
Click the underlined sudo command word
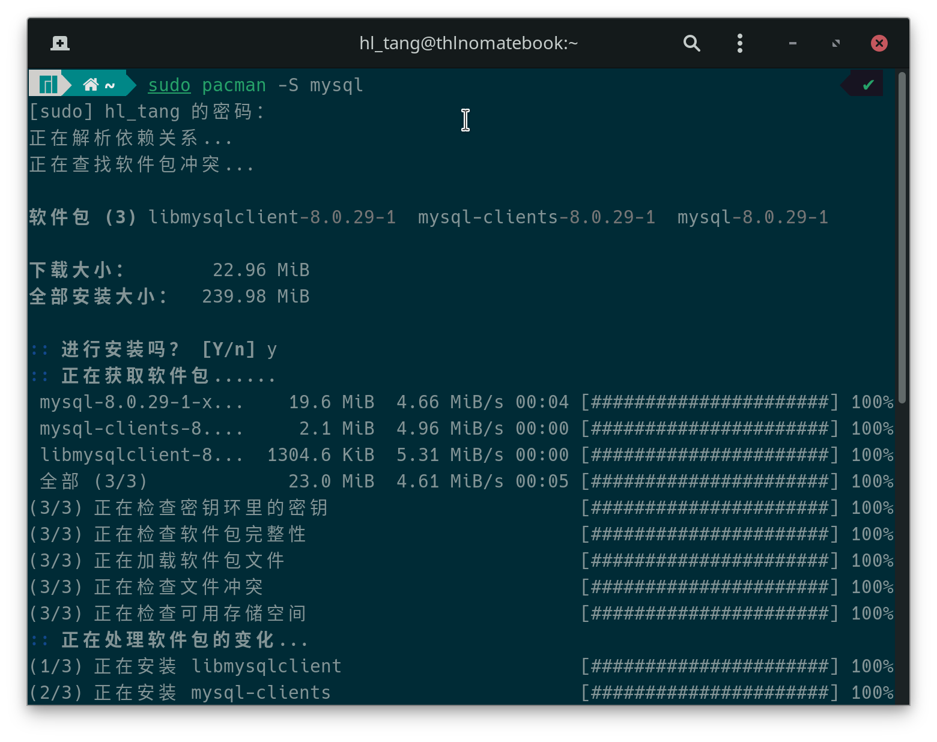pyautogui.click(x=169, y=85)
